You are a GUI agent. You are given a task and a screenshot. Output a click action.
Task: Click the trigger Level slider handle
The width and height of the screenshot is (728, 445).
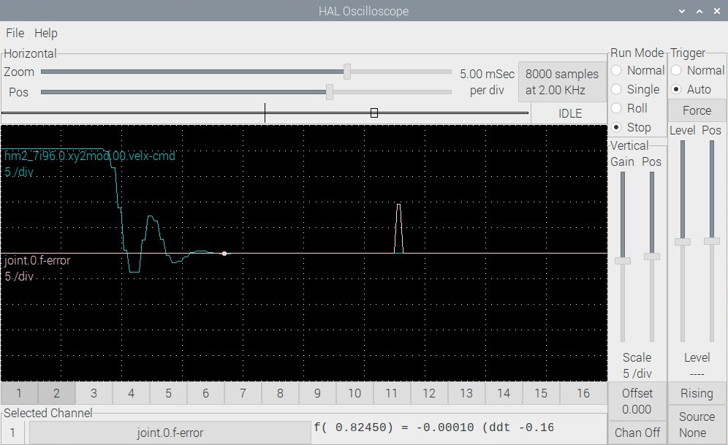click(683, 242)
